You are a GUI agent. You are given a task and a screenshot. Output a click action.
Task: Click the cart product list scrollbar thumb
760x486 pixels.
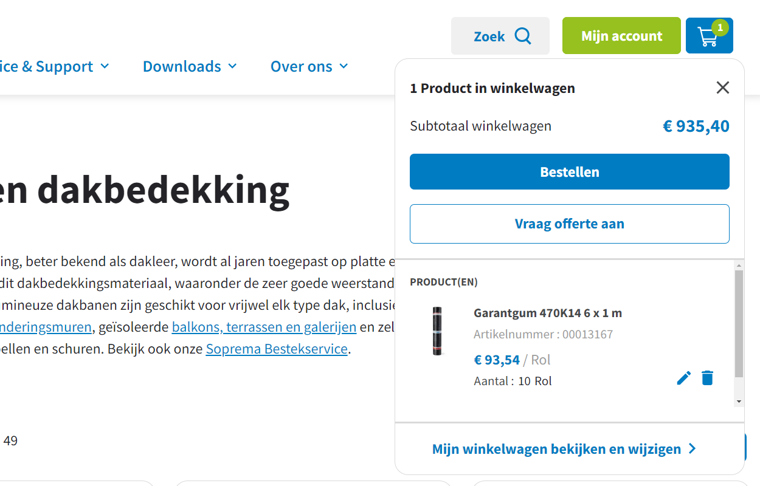pyautogui.click(x=739, y=324)
